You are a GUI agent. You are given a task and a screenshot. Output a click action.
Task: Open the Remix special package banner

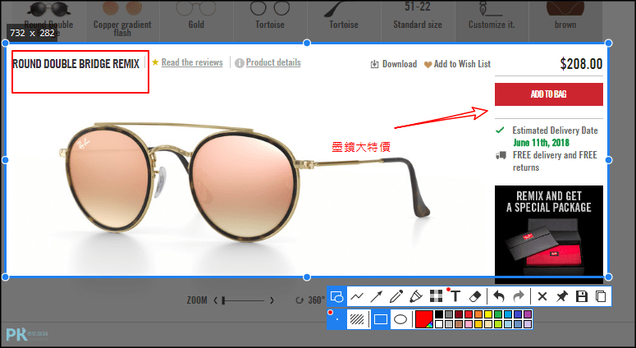[x=549, y=235]
